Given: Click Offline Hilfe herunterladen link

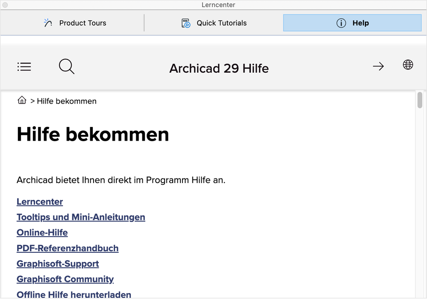Looking at the screenshot, I should coord(74,294).
